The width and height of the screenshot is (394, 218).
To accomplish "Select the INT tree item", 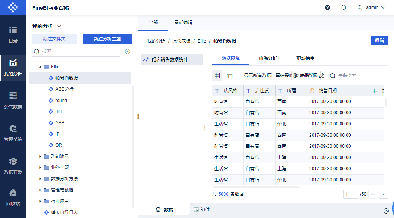I will 80,111.
